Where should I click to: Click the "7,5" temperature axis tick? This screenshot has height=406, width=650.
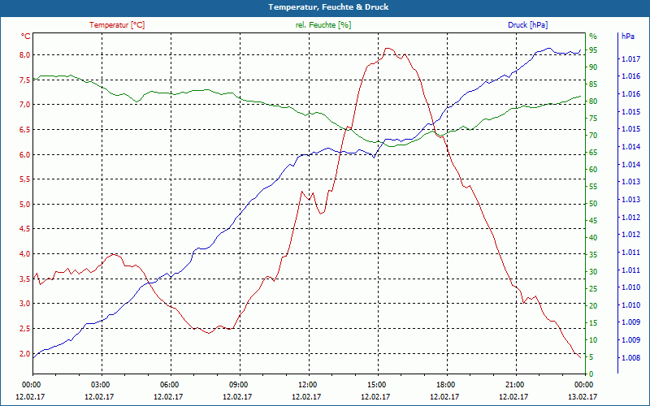[24, 80]
